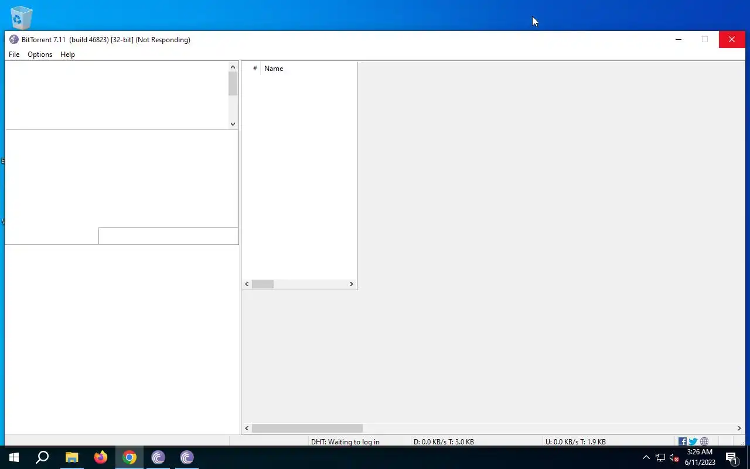
Task: Click the BitTorrent logo in title bar
Action: 14,40
